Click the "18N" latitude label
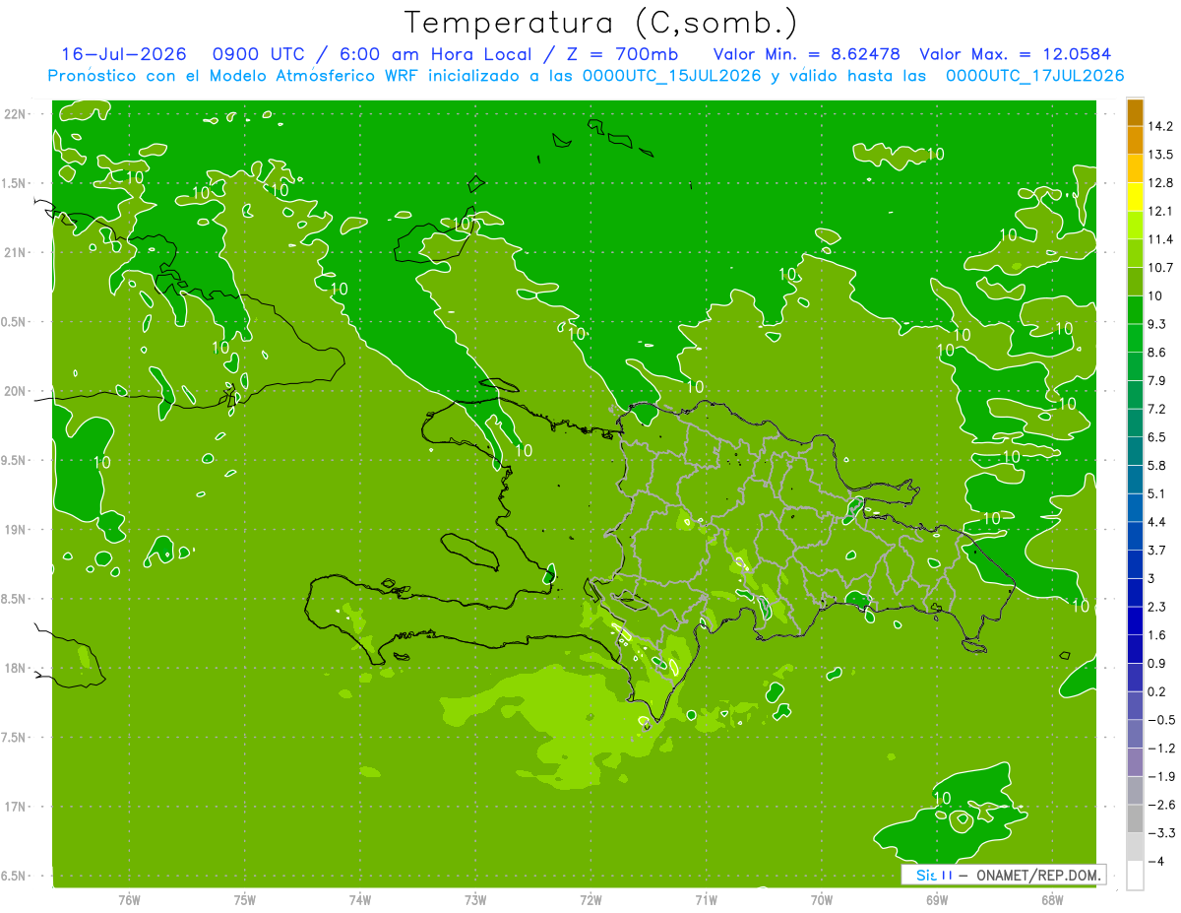 tap(16, 668)
